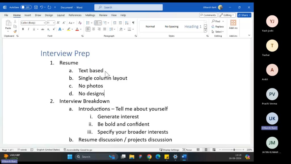The height and width of the screenshot is (164, 291).
Task: Click the Replace button
Action: pos(217,26)
